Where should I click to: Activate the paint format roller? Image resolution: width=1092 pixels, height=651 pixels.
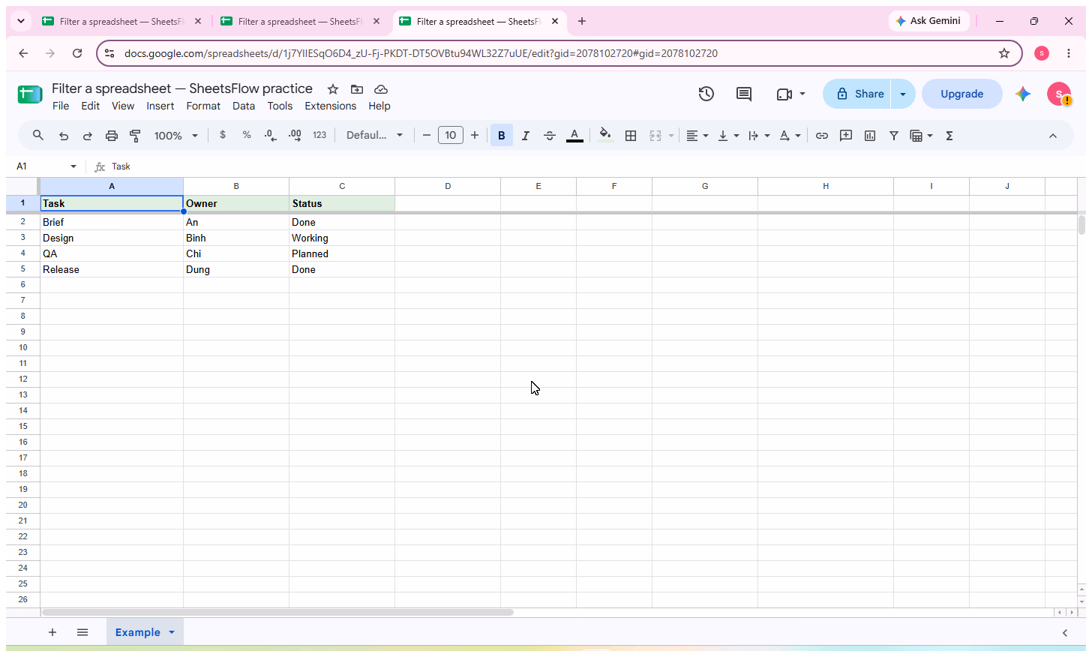[x=136, y=136]
